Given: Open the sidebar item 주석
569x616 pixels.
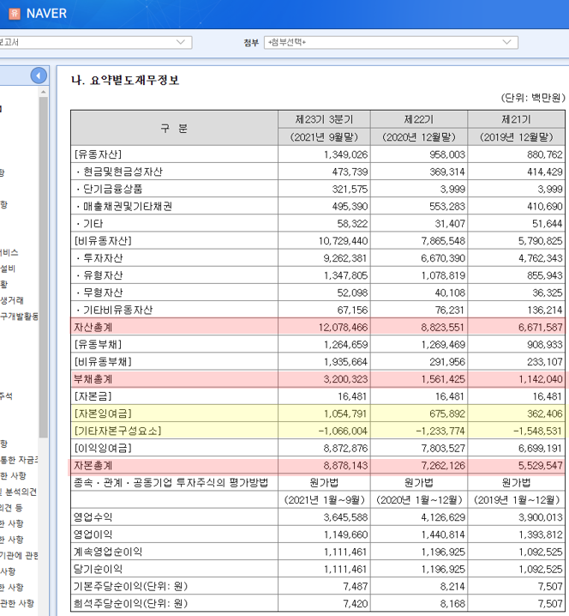Looking at the screenshot, I should (6, 396).
